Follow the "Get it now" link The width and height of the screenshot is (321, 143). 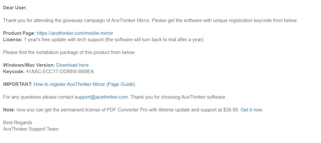point(251,110)
